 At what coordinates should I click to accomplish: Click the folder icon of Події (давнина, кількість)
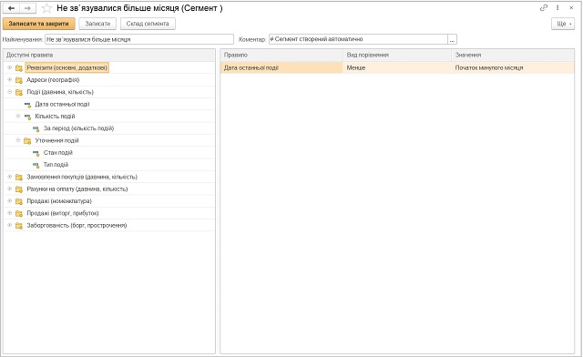click(x=19, y=92)
